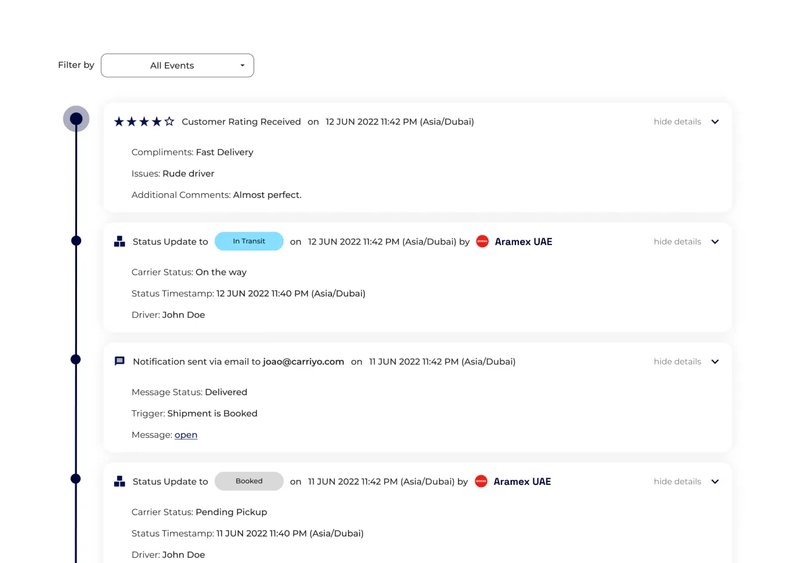Open the notification message link
793x563 pixels.
[186, 435]
